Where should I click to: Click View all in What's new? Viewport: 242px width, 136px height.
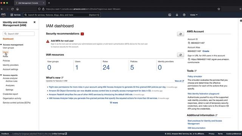tap(179, 81)
